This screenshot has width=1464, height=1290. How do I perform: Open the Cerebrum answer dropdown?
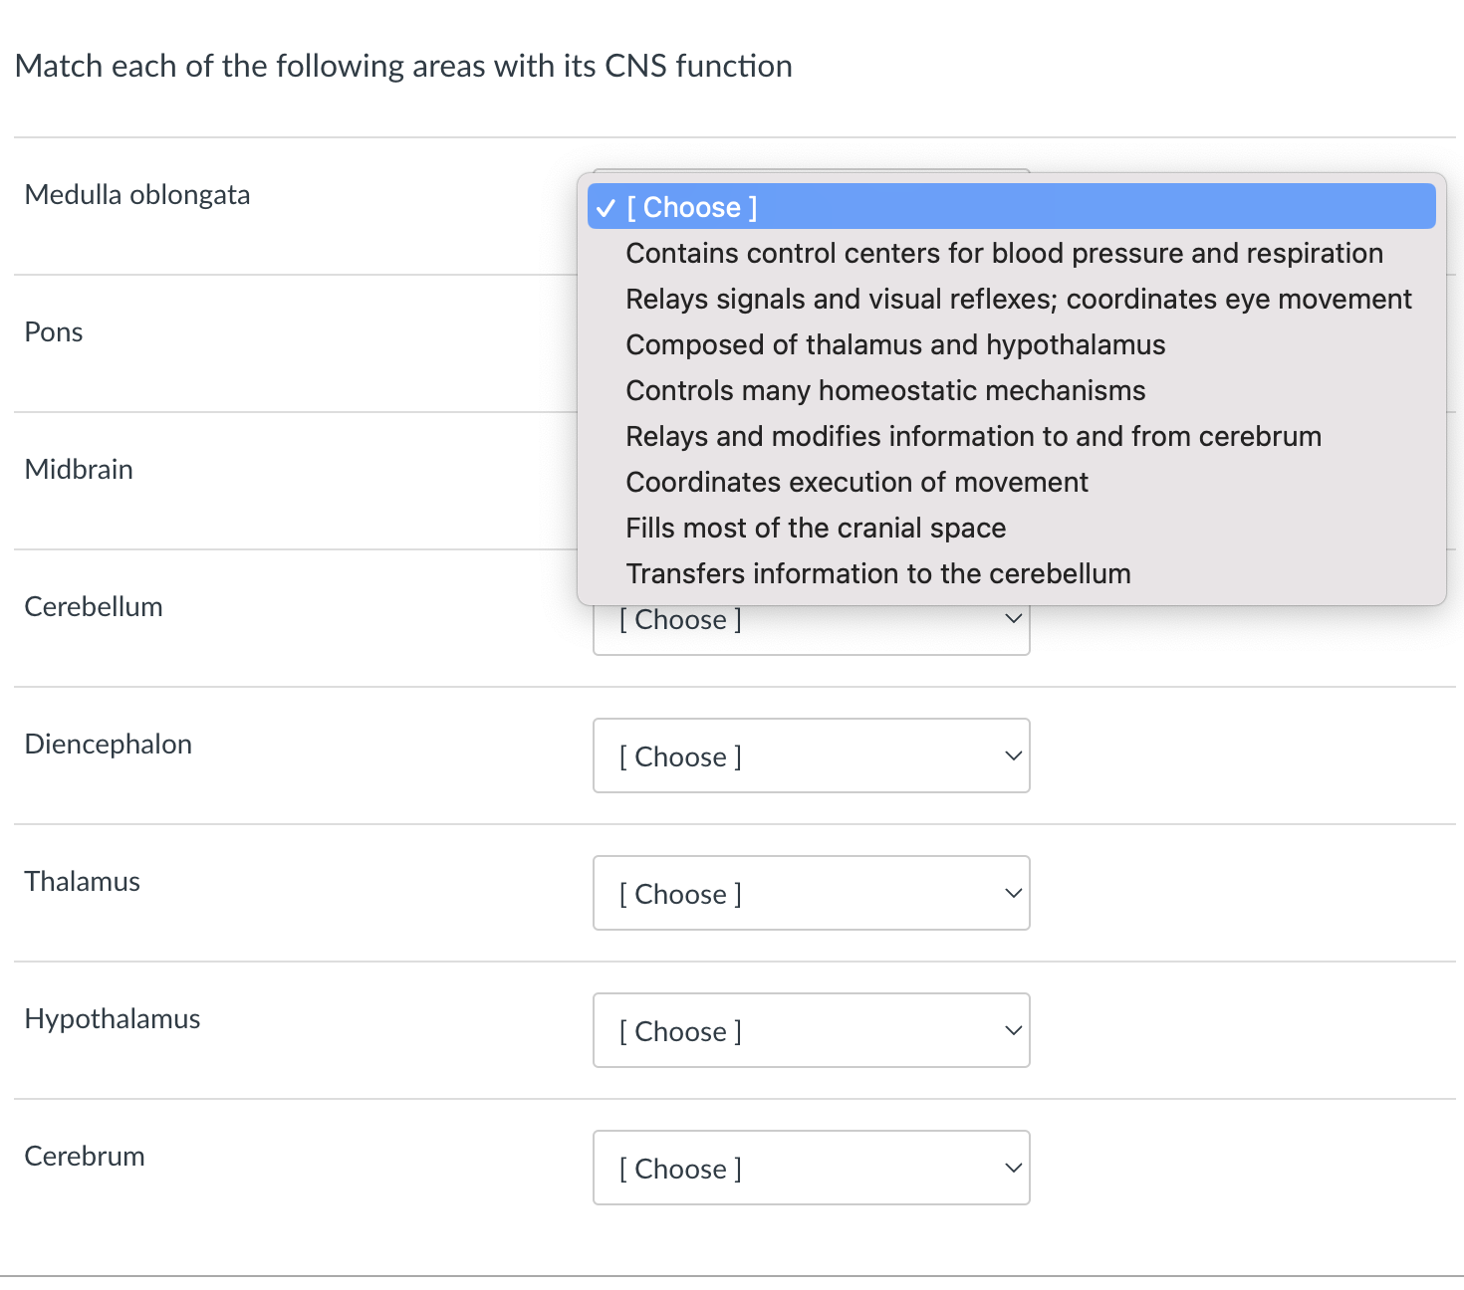[x=811, y=1169]
